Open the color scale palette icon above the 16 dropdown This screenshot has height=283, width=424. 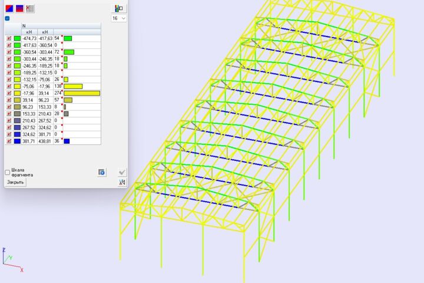pos(119,8)
